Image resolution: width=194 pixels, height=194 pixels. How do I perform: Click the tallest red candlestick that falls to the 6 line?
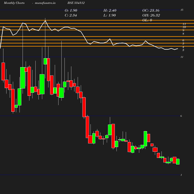[84, 107]
